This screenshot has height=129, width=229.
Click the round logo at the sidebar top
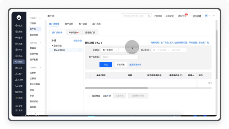click(x=19, y=18)
